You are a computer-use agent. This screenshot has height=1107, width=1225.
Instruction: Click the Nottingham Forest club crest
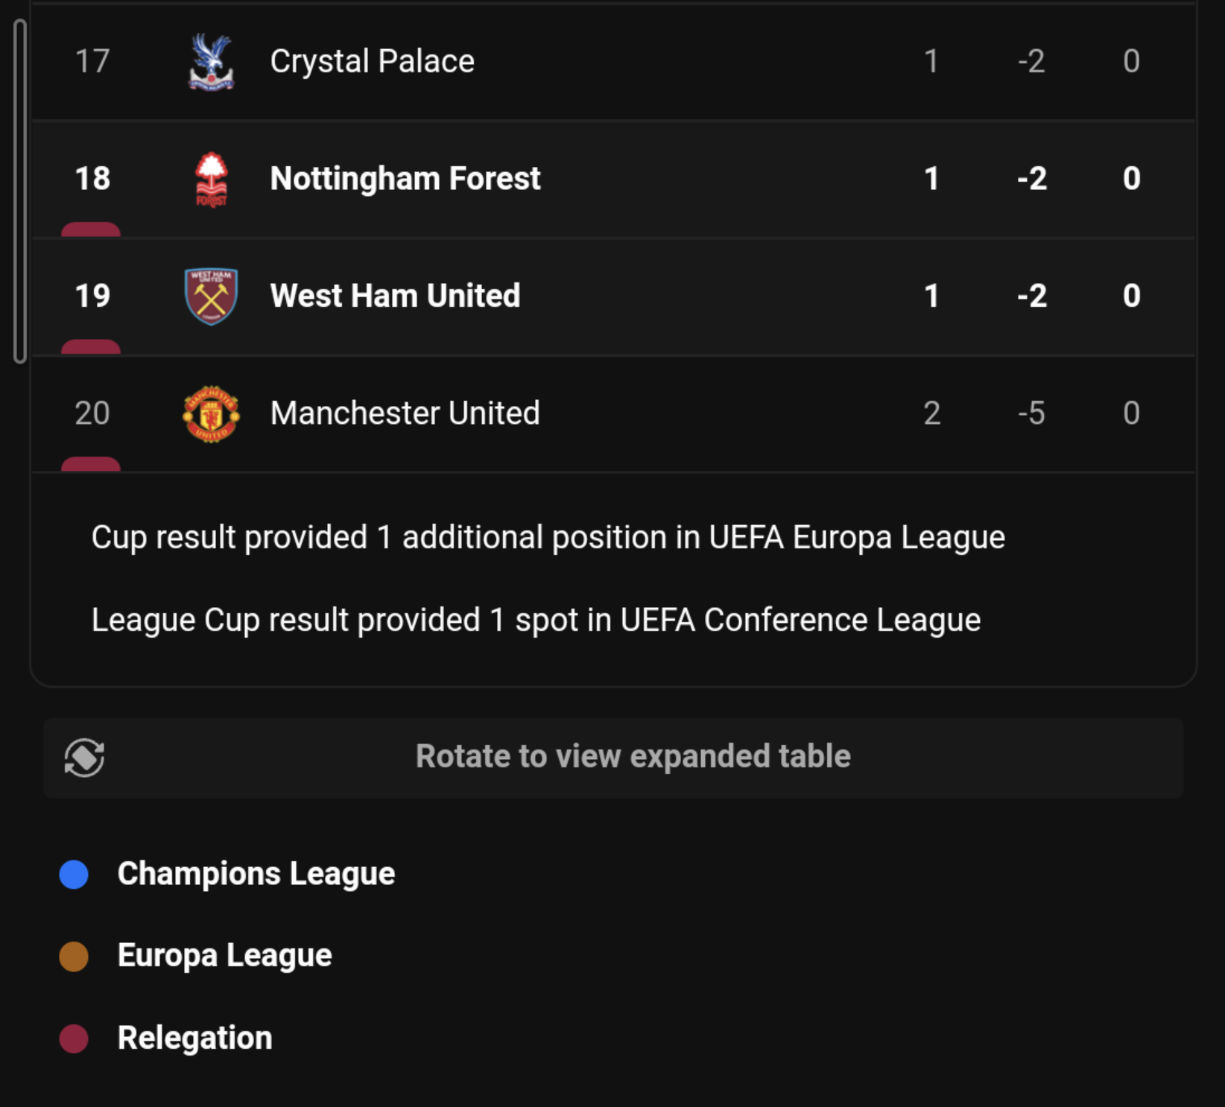pos(212,180)
